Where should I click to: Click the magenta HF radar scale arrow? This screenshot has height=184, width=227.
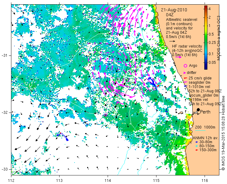click(178, 57)
